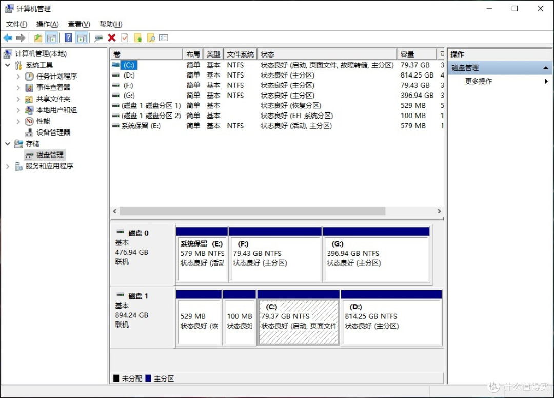Select 计算机管理(本地) root node
554x398 pixels.
coord(41,54)
